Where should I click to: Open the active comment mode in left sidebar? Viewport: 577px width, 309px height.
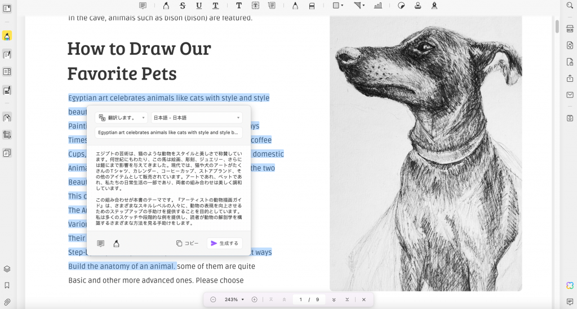click(7, 36)
